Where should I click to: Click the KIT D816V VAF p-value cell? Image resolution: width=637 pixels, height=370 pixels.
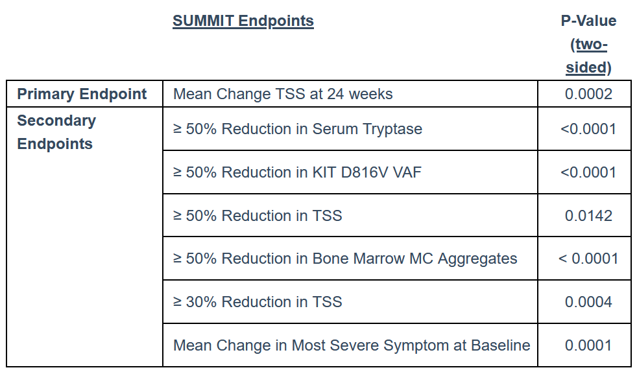pos(588,172)
